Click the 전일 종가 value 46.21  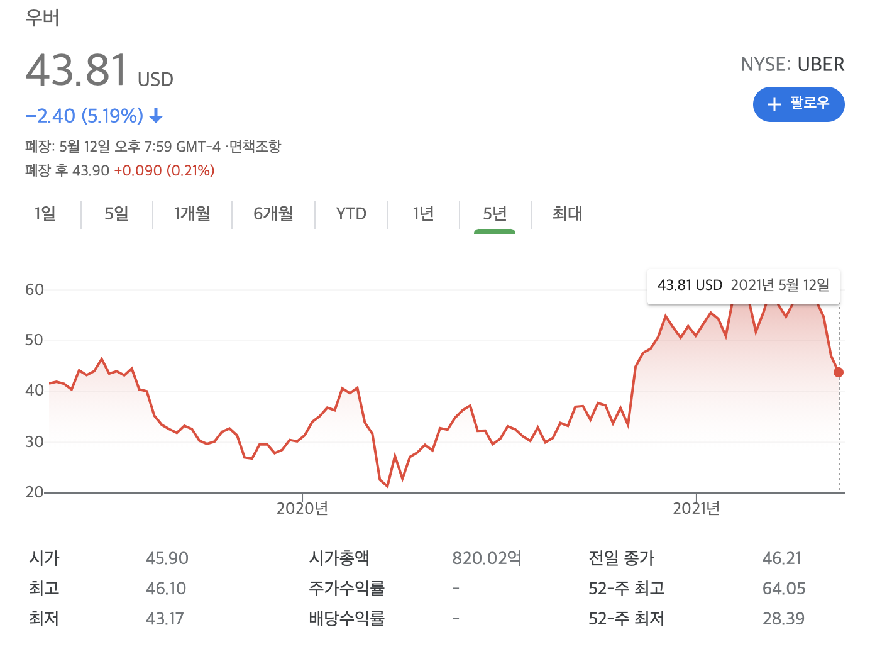point(782,558)
